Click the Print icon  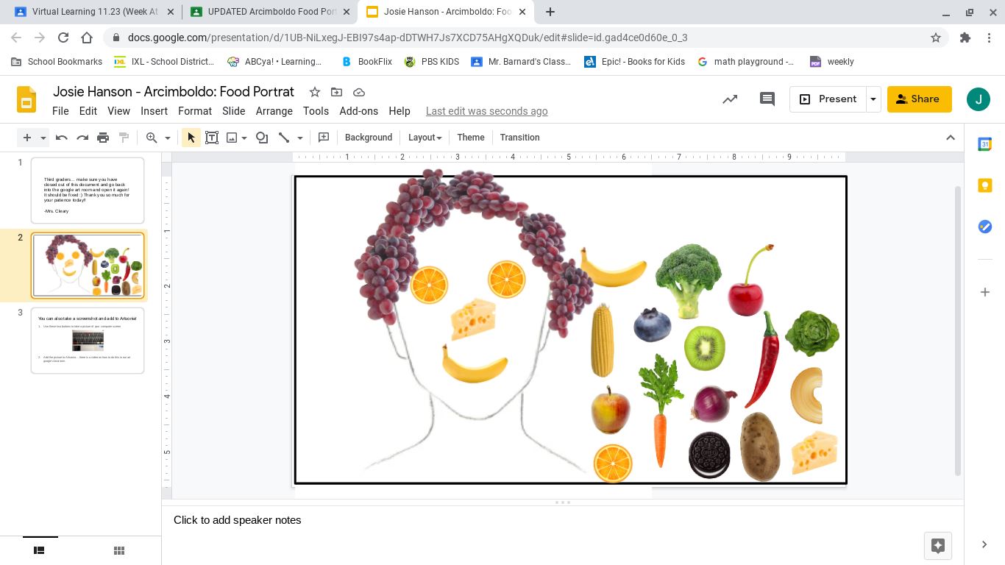[x=103, y=138]
